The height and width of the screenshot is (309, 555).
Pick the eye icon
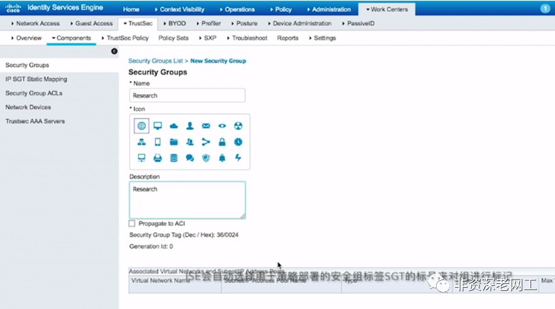click(222, 126)
